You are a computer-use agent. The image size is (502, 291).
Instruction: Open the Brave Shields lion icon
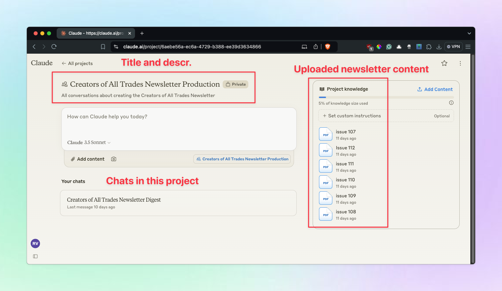328,47
